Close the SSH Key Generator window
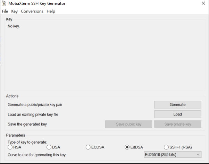This screenshot has width=209, height=164. (x=203, y=3)
